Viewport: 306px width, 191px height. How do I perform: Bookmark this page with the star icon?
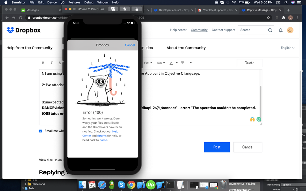click(x=268, y=17)
